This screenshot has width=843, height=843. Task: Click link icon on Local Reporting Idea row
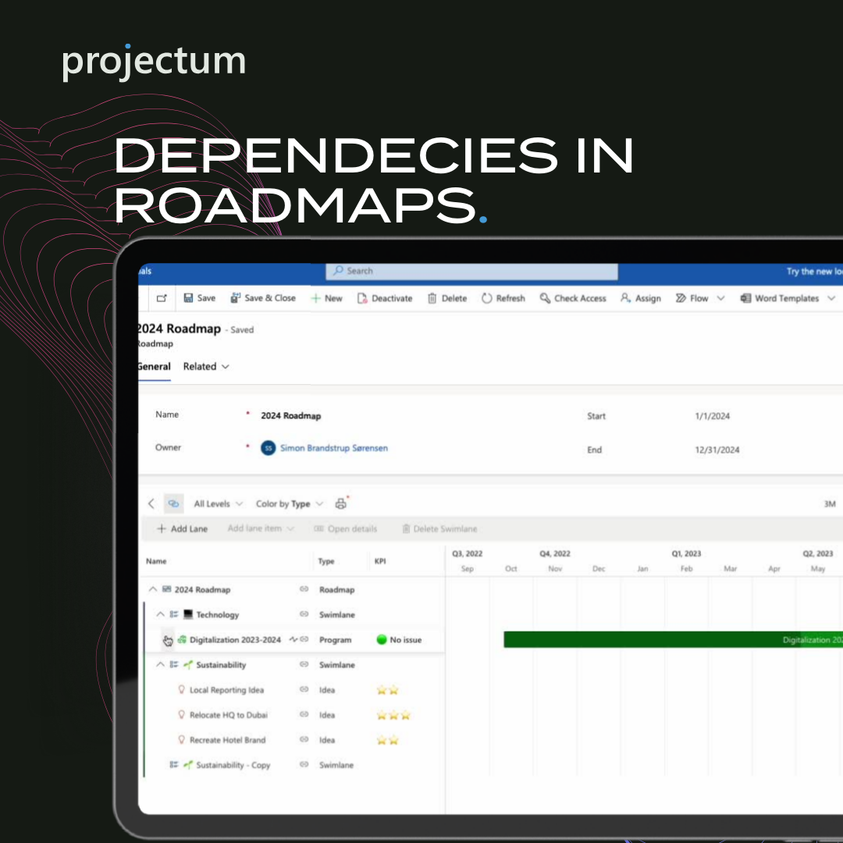pos(304,689)
